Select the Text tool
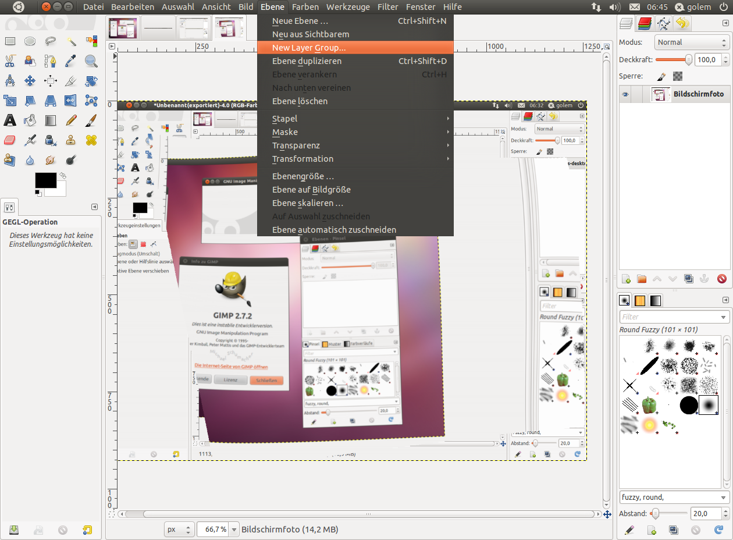This screenshot has height=540, width=733. click(10, 120)
